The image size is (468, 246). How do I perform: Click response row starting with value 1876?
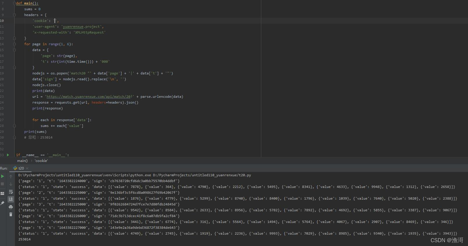point(238,198)
